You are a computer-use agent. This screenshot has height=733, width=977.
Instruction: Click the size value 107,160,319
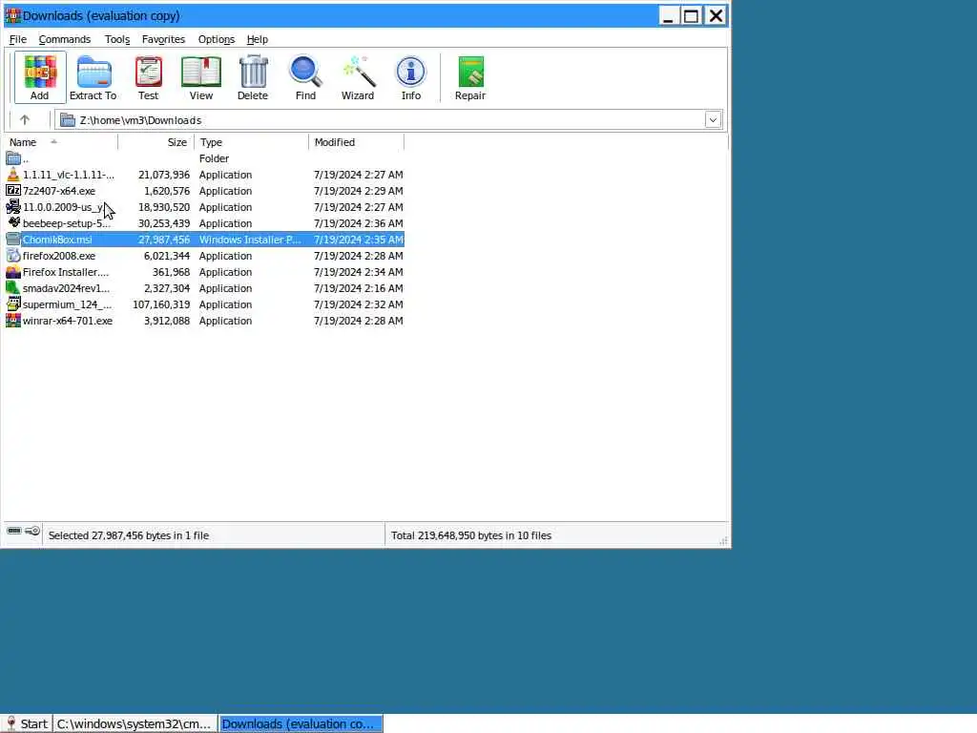coord(161,304)
